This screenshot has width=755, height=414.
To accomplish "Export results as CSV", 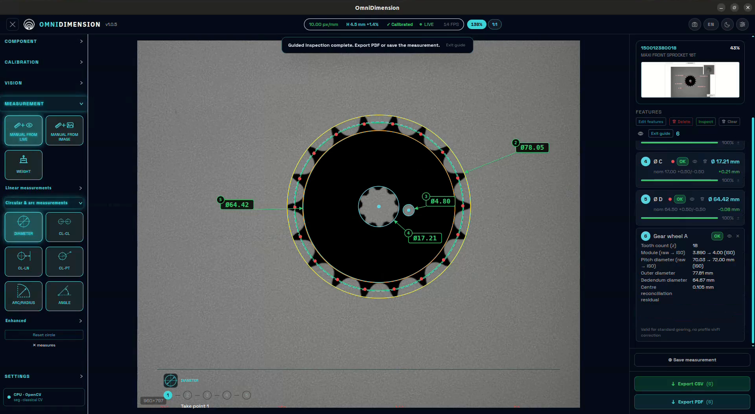I will [692, 384].
